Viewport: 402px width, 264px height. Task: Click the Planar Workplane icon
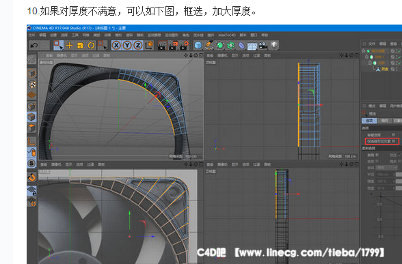pyautogui.click(x=31, y=202)
